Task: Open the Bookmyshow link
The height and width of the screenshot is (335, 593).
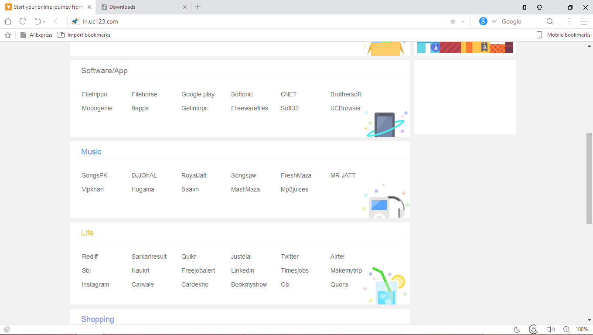Action: tap(249, 284)
